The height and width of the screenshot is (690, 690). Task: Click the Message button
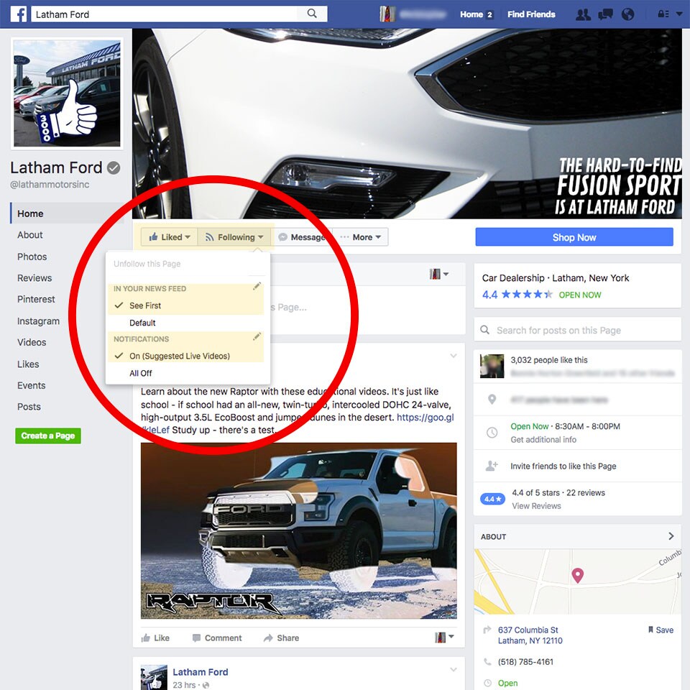click(x=303, y=237)
